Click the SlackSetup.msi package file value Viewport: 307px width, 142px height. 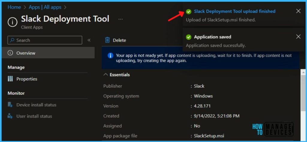pyautogui.click(x=209, y=136)
